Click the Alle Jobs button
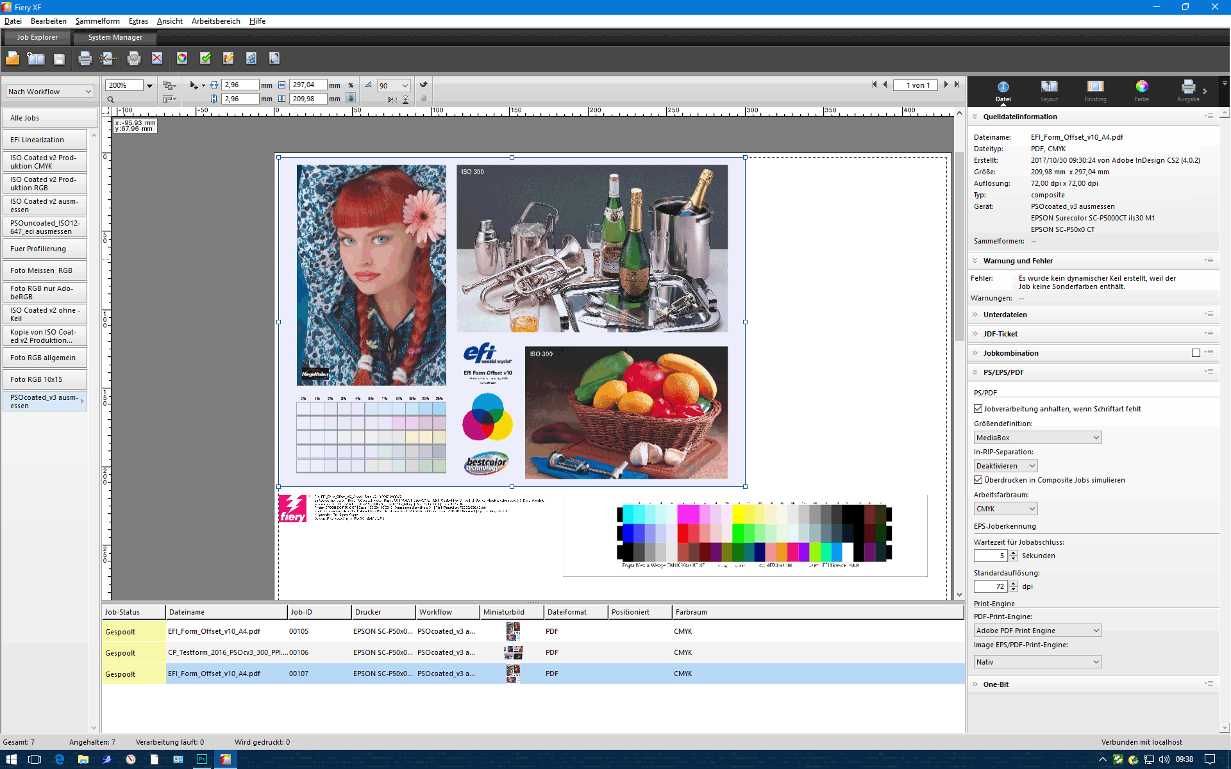 [x=49, y=118]
